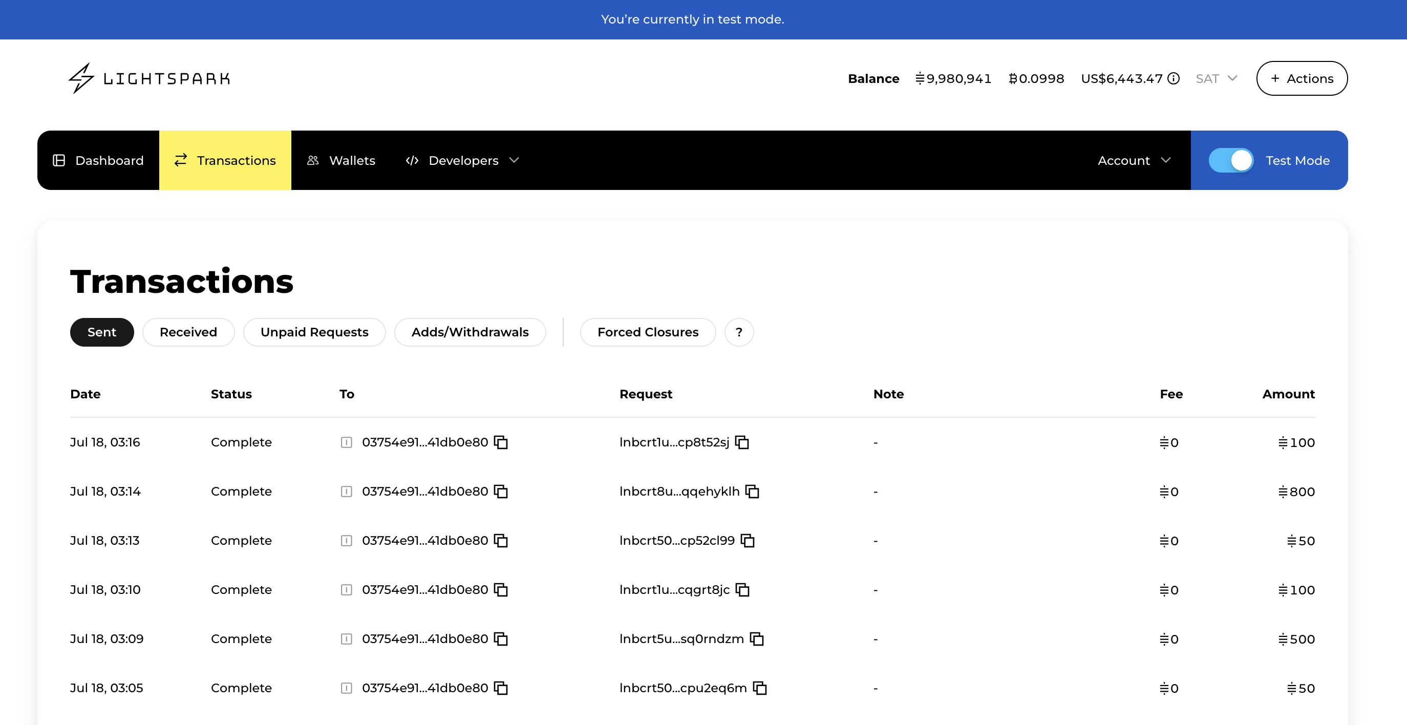Show the Forced Closures transactions
This screenshot has width=1407, height=725.
point(647,332)
